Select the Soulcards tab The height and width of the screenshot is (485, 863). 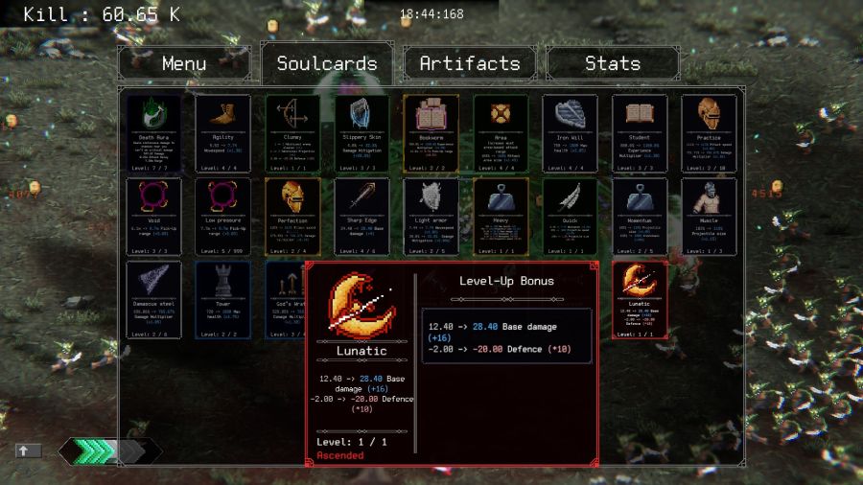point(327,63)
